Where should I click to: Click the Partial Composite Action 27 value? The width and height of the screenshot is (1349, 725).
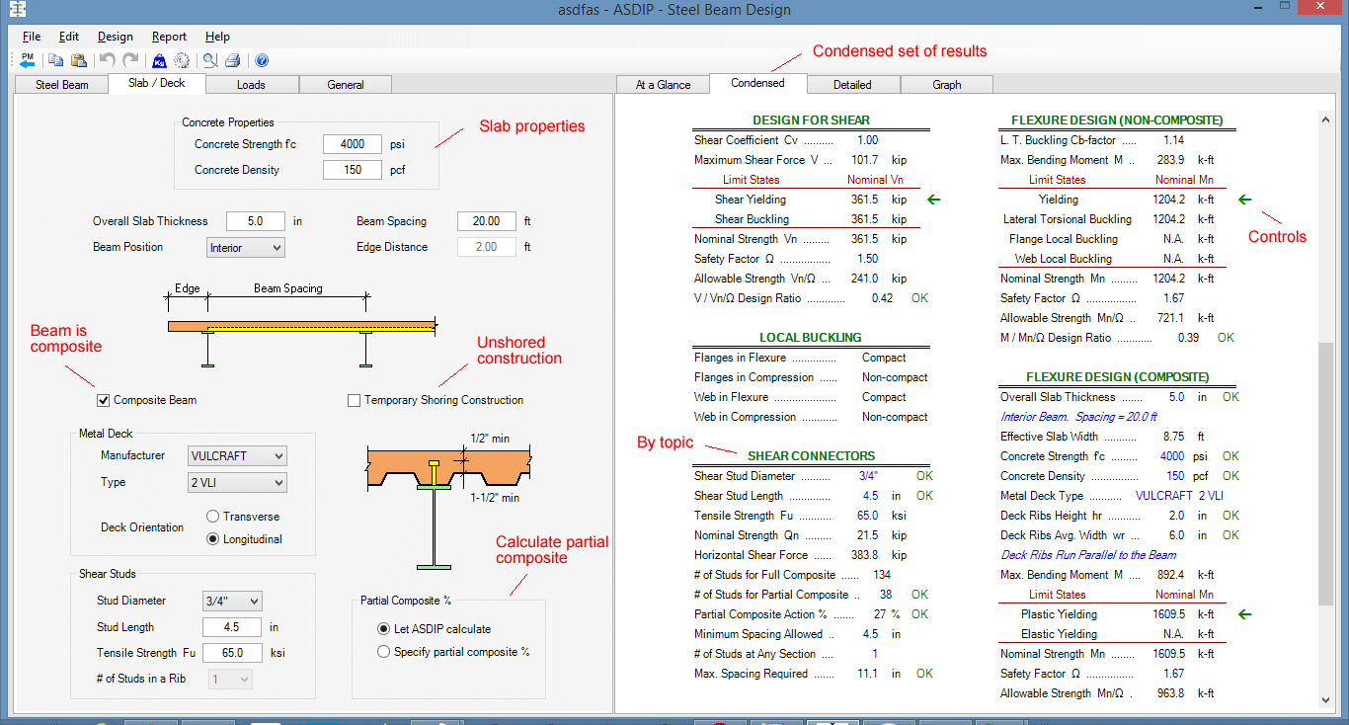[881, 614]
